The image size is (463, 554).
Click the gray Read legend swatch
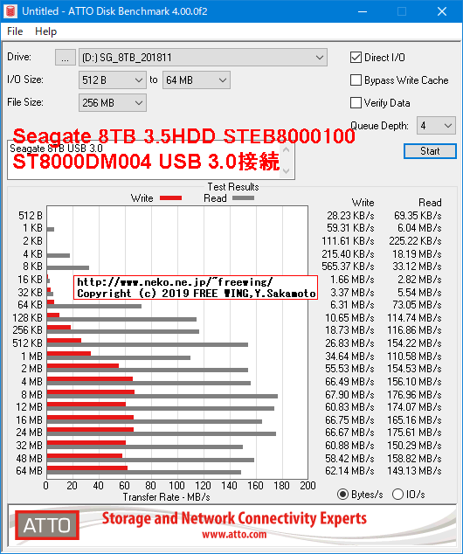[x=244, y=198]
